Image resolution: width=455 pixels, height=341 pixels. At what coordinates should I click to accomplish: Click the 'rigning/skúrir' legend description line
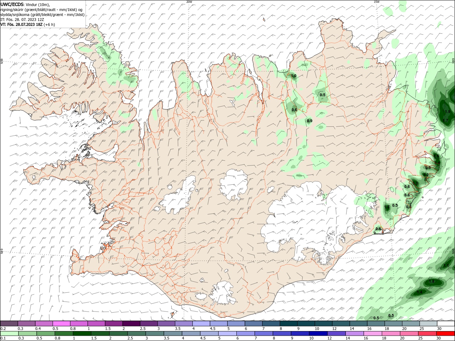coord(42,9)
